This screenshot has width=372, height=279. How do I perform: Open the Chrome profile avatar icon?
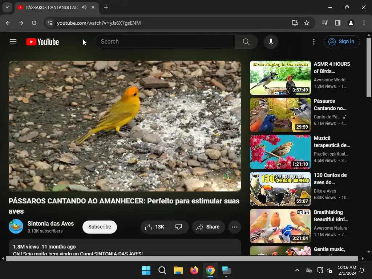coord(351,23)
